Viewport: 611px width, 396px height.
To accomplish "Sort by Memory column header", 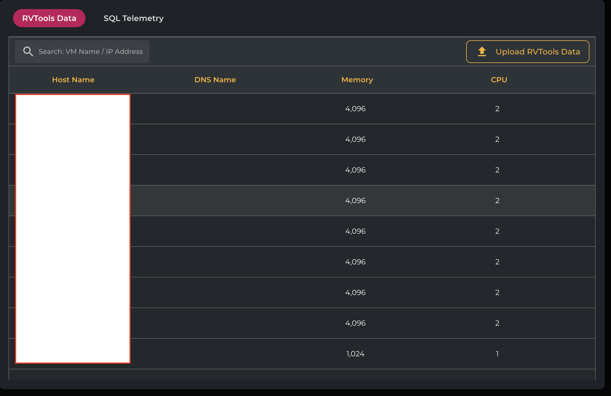I will pos(357,80).
